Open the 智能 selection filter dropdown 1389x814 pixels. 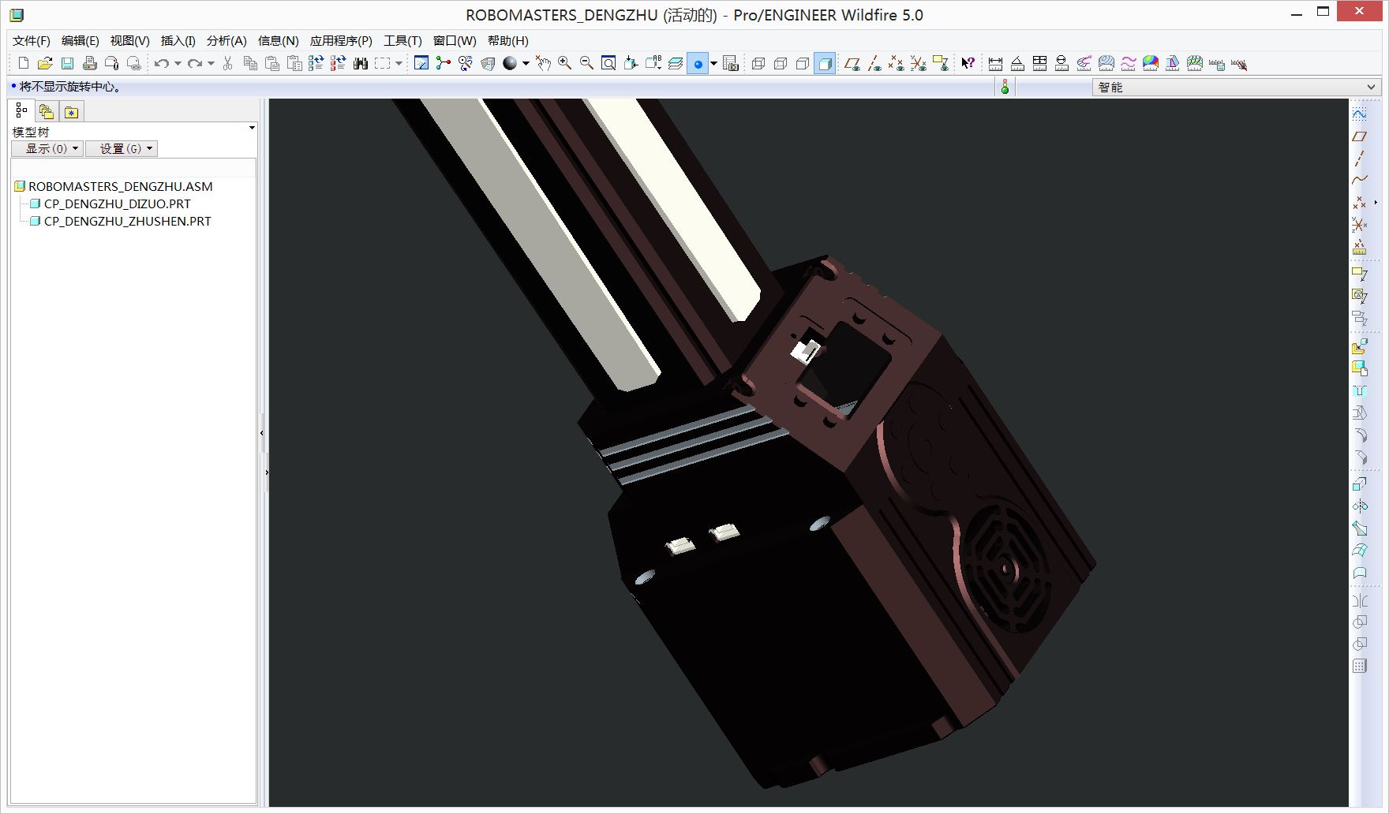pyautogui.click(x=1236, y=87)
